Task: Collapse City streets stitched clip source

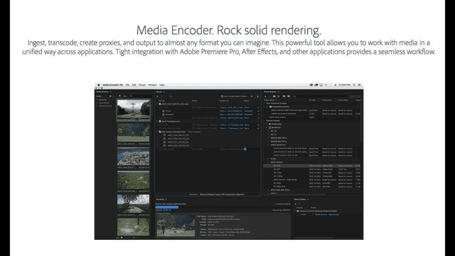Action: (157, 132)
